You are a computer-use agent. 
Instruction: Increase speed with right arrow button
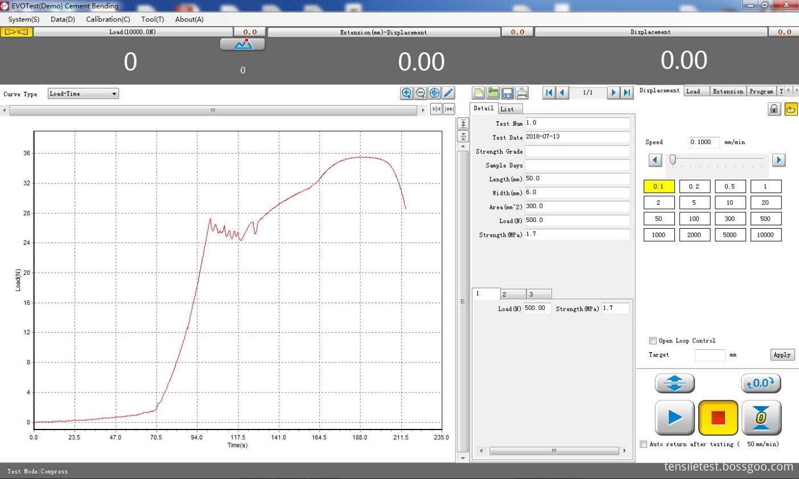tap(779, 160)
